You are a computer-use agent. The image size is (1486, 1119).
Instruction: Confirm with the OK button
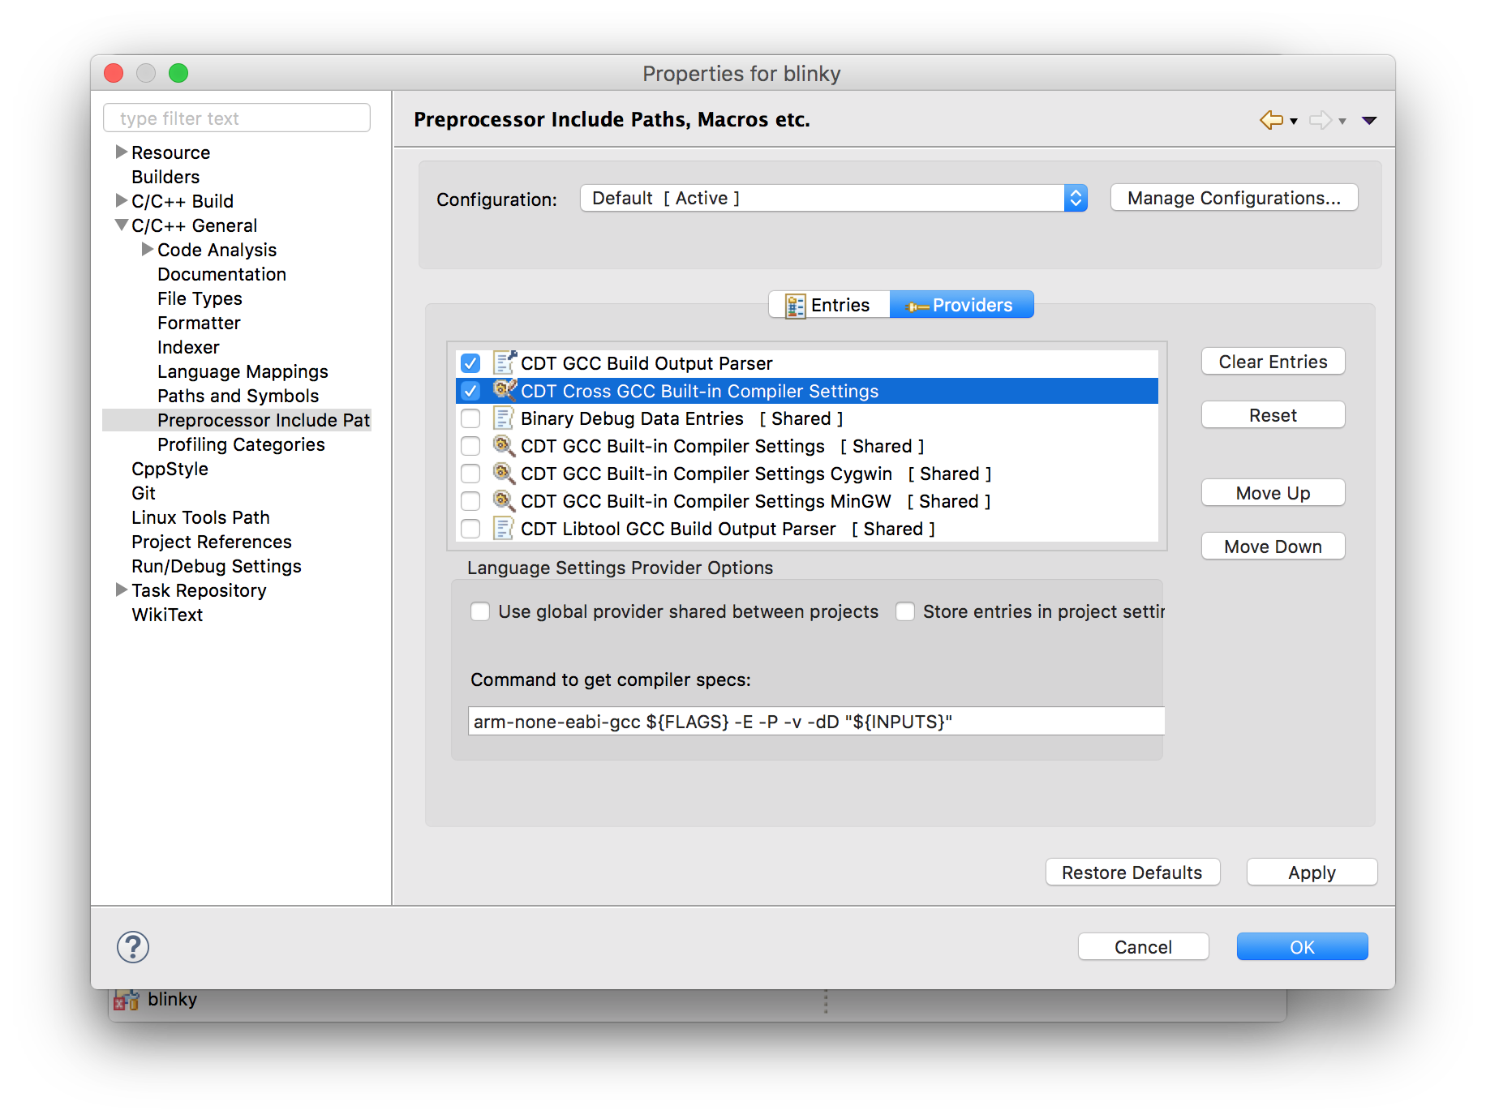click(1302, 947)
